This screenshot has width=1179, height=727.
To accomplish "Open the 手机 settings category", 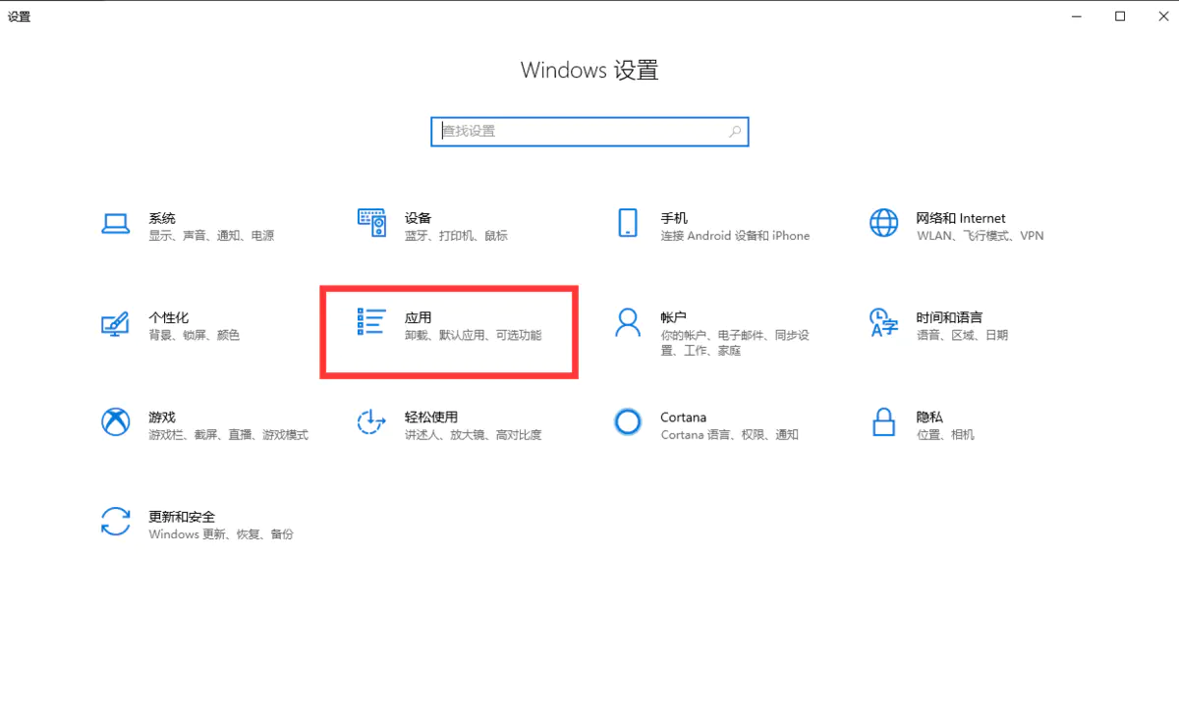I will coord(674,218).
